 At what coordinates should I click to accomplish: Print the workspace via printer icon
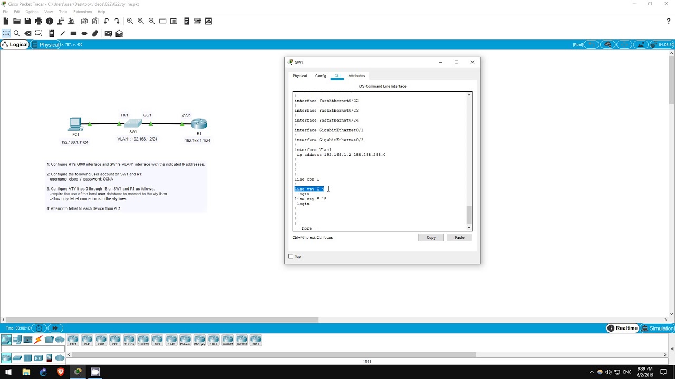(x=38, y=21)
